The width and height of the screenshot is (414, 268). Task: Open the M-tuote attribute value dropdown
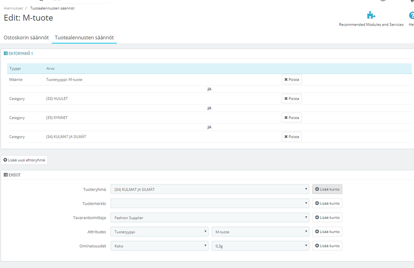point(260,232)
